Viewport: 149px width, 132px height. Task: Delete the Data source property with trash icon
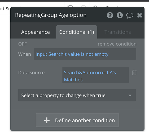tap(134, 73)
